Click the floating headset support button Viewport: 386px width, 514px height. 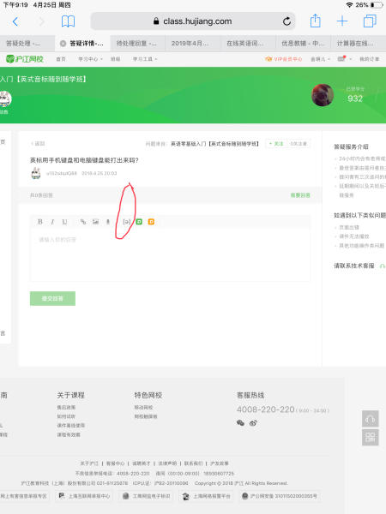371,419
